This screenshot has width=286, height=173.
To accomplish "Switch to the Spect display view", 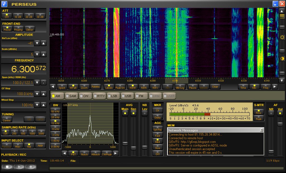I will pyautogui.click(x=62, y=87).
